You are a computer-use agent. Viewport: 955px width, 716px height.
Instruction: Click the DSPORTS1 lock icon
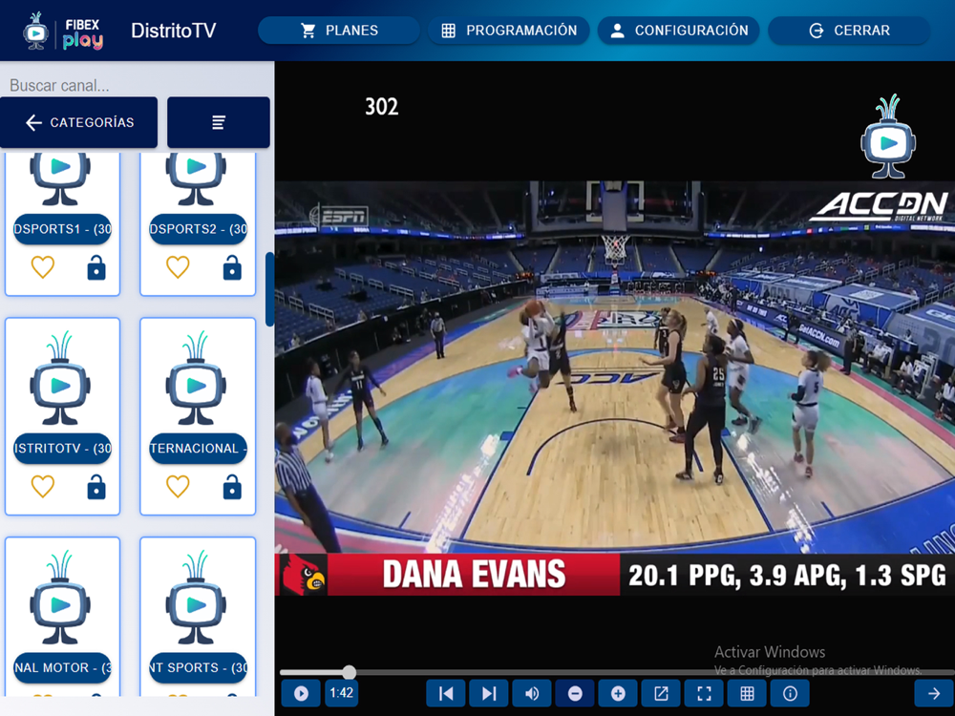point(96,267)
